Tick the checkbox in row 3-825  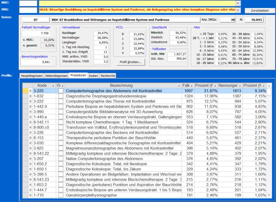point(61,148)
